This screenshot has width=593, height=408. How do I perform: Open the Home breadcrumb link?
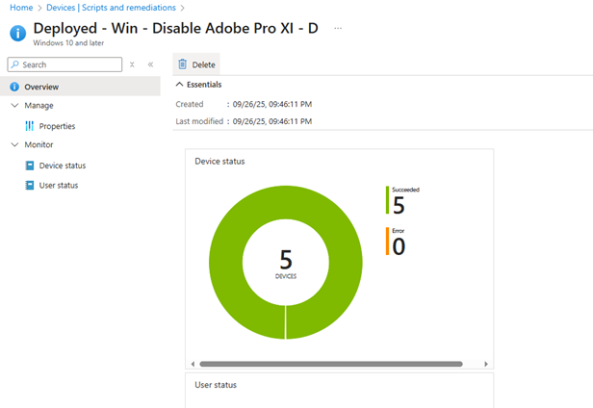(x=20, y=8)
